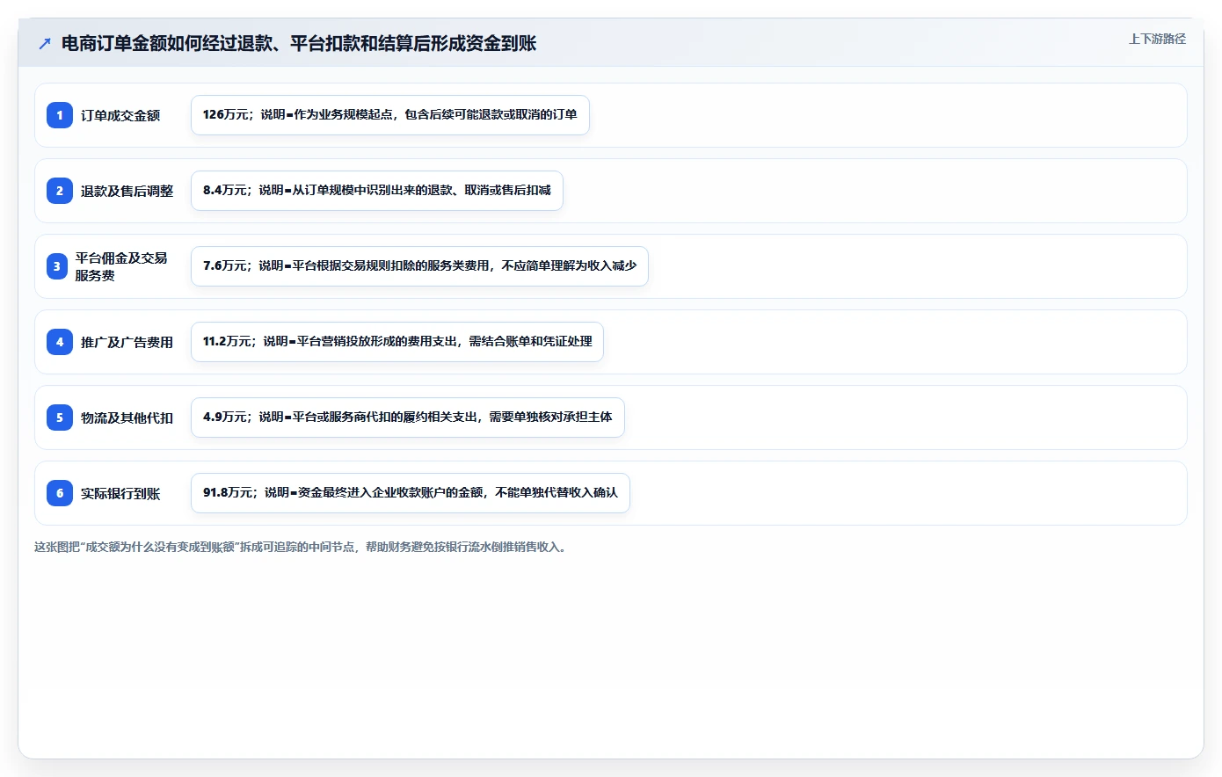The width and height of the screenshot is (1222, 777).
Task: Select the 物流及其他代扣 step label
Action: click(127, 418)
